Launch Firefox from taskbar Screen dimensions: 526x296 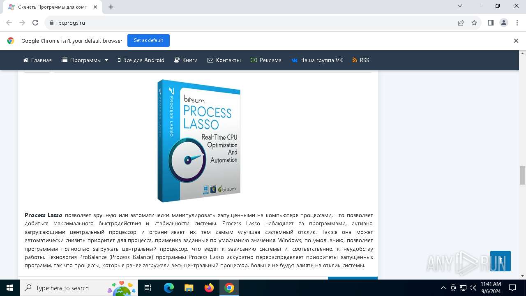click(x=209, y=288)
